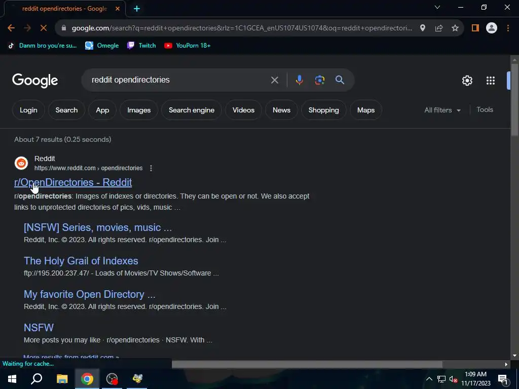Go back using the browser back arrow
The width and height of the screenshot is (519, 389).
pyautogui.click(x=11, y=28)
